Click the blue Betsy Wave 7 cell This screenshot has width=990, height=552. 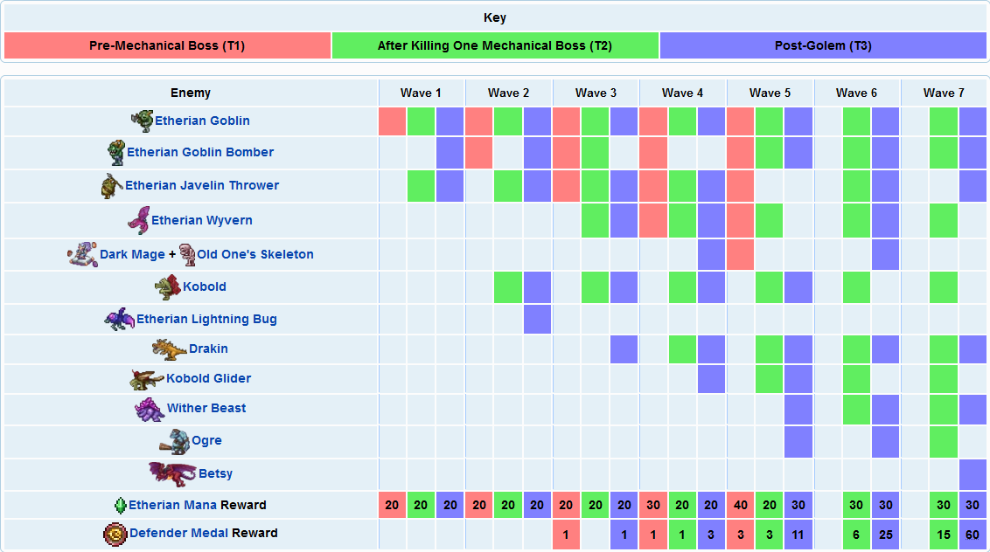(x=973, y=474)
